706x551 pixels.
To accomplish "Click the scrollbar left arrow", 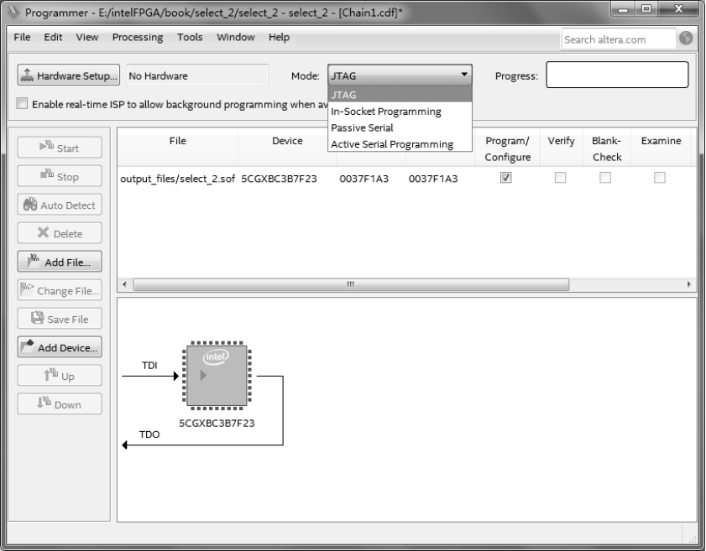I will [x=124, y=284].
